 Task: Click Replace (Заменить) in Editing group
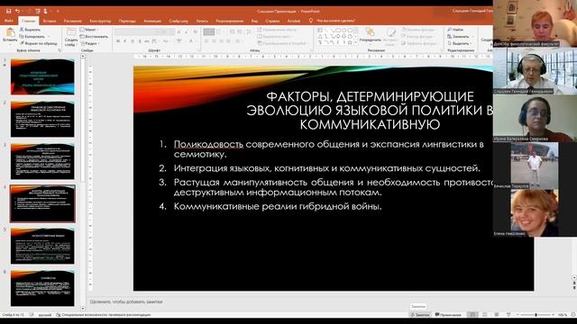click(x=458, y=36)
